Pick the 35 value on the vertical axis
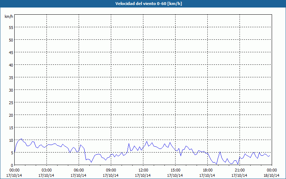 [x=11, y=77]
